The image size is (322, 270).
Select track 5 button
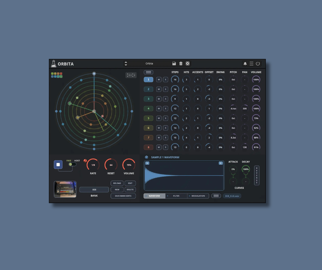[148, 118]
